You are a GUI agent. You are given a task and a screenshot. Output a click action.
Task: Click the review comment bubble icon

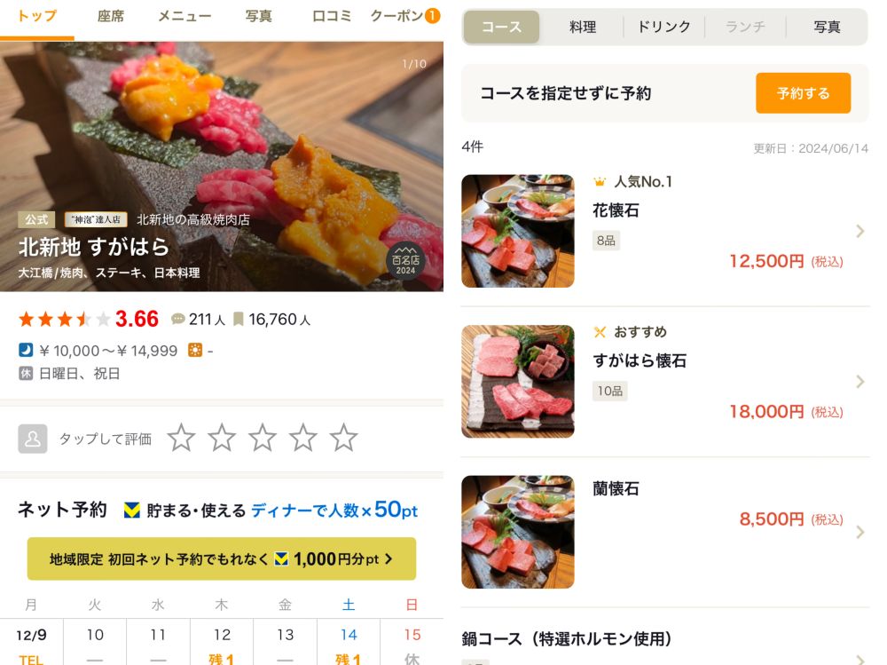[x=177, y=320]
